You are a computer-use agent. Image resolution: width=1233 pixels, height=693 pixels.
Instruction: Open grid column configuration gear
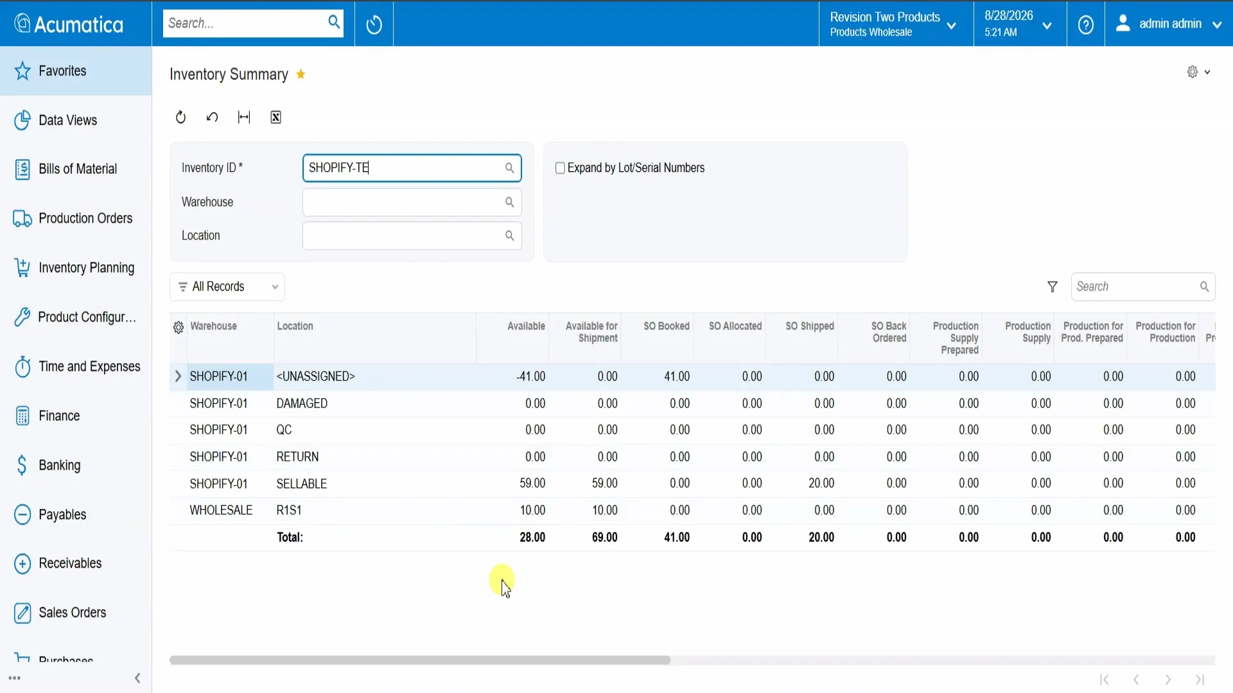pyautogui.click(x=179, y=327)
